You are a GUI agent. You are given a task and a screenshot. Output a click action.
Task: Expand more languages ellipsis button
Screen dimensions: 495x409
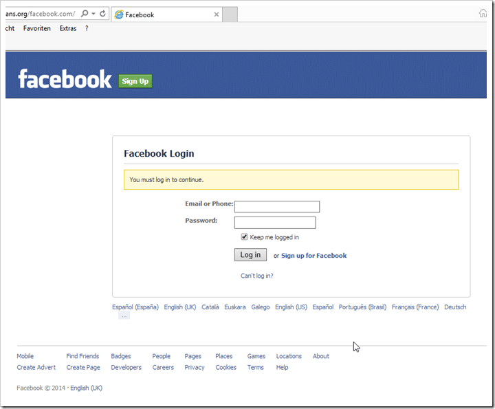click(x=124, y=316)
